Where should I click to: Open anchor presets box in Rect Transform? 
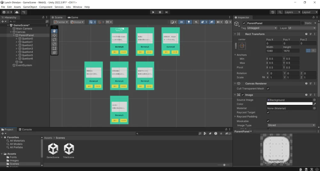(x=242, y=46)
